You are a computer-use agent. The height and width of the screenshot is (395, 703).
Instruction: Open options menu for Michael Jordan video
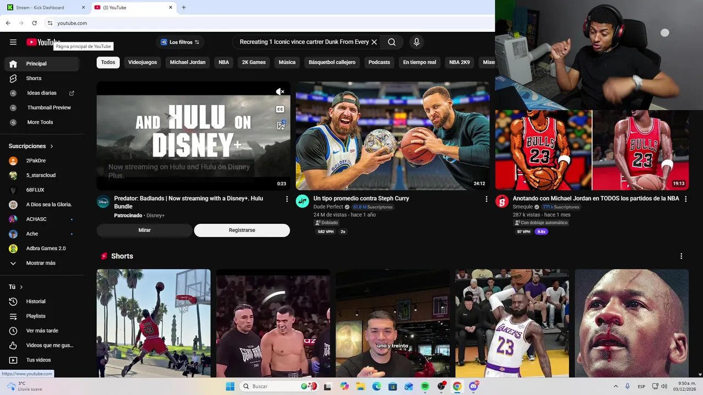pyautogui.click(x=685, y=199)
